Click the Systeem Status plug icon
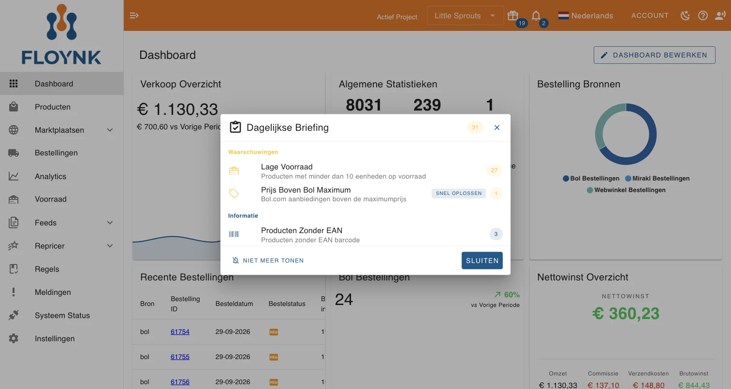The height and width of the screenshot is (389, 731). coord(14,315)
